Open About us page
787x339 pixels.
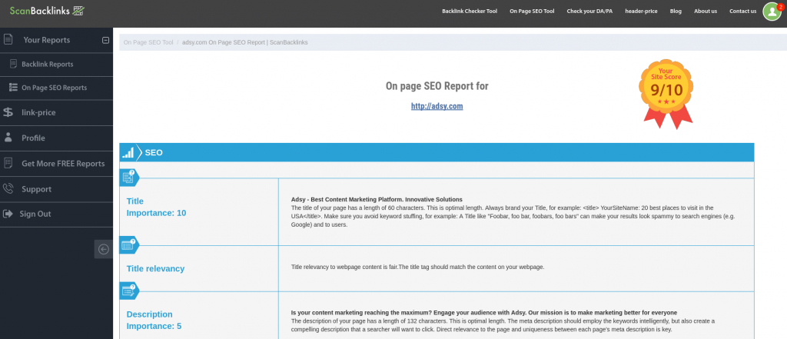coord(706,11)
